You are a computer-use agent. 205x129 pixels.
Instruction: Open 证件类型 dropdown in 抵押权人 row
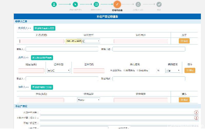[x=89, y=41]
